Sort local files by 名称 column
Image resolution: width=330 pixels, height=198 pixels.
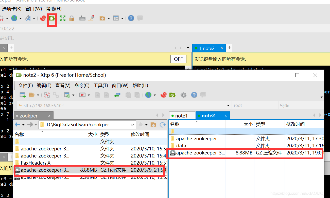pos(42,134)
